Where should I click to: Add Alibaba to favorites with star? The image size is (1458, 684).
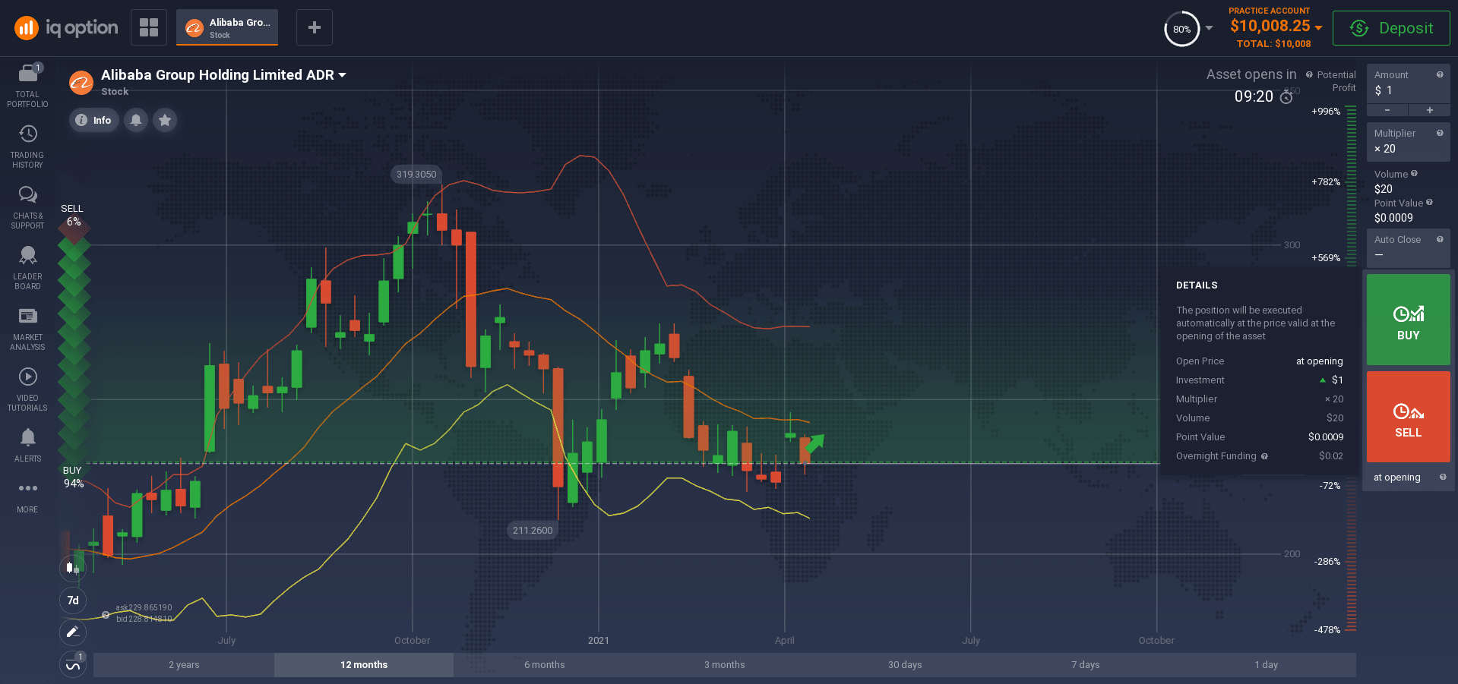165,120
